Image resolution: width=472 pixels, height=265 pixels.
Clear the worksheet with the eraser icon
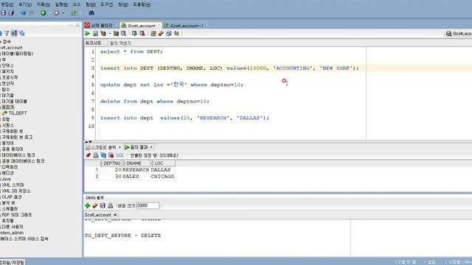click(x=161, y=34)
